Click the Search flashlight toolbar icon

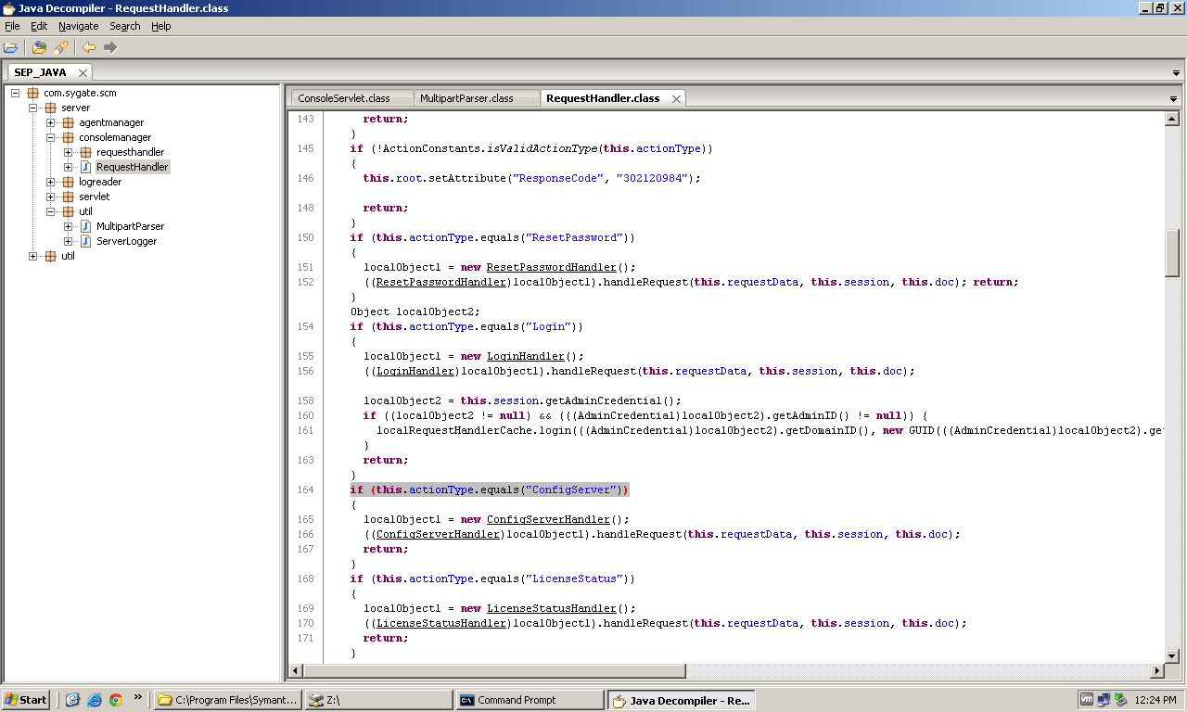tap(60, 47)
